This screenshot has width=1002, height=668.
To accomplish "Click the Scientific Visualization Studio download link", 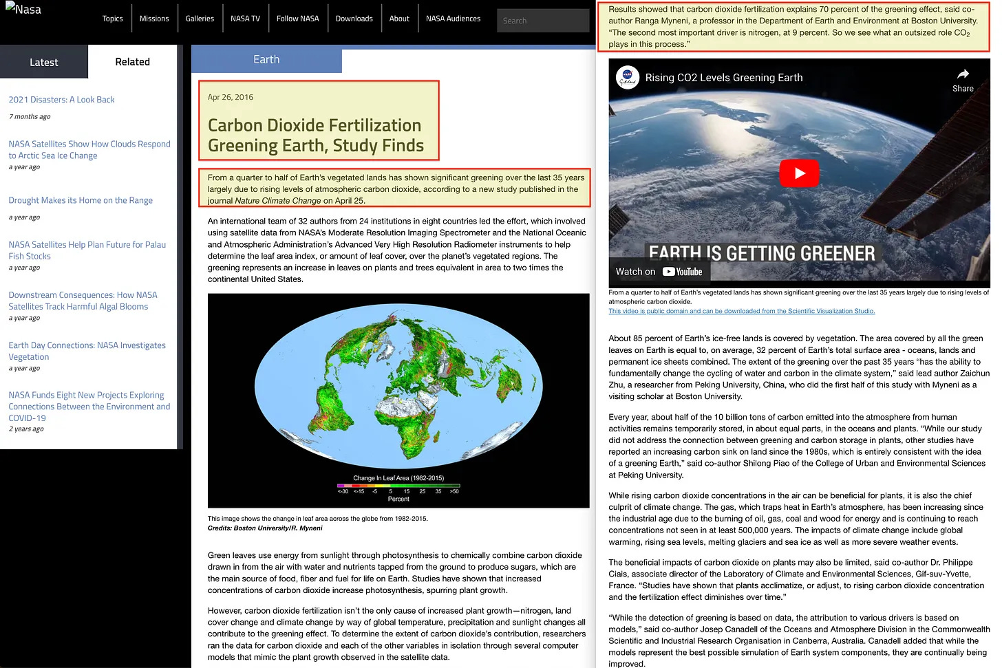I will [x=742, y=311].
